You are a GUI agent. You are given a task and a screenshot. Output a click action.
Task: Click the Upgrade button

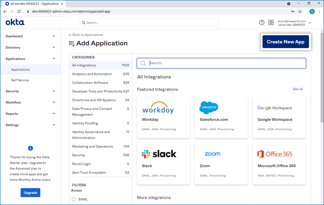click(30, 192)
